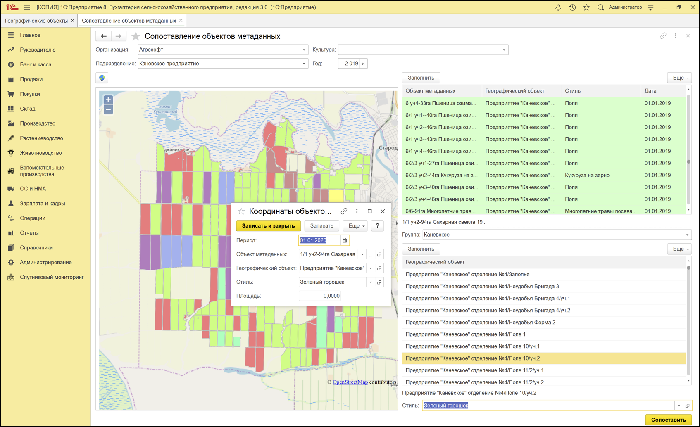Image resolution: width=700 pixels, height=427 pixels.
Task: Click the star in coordinates dialog
Action: tap(241, 211)
